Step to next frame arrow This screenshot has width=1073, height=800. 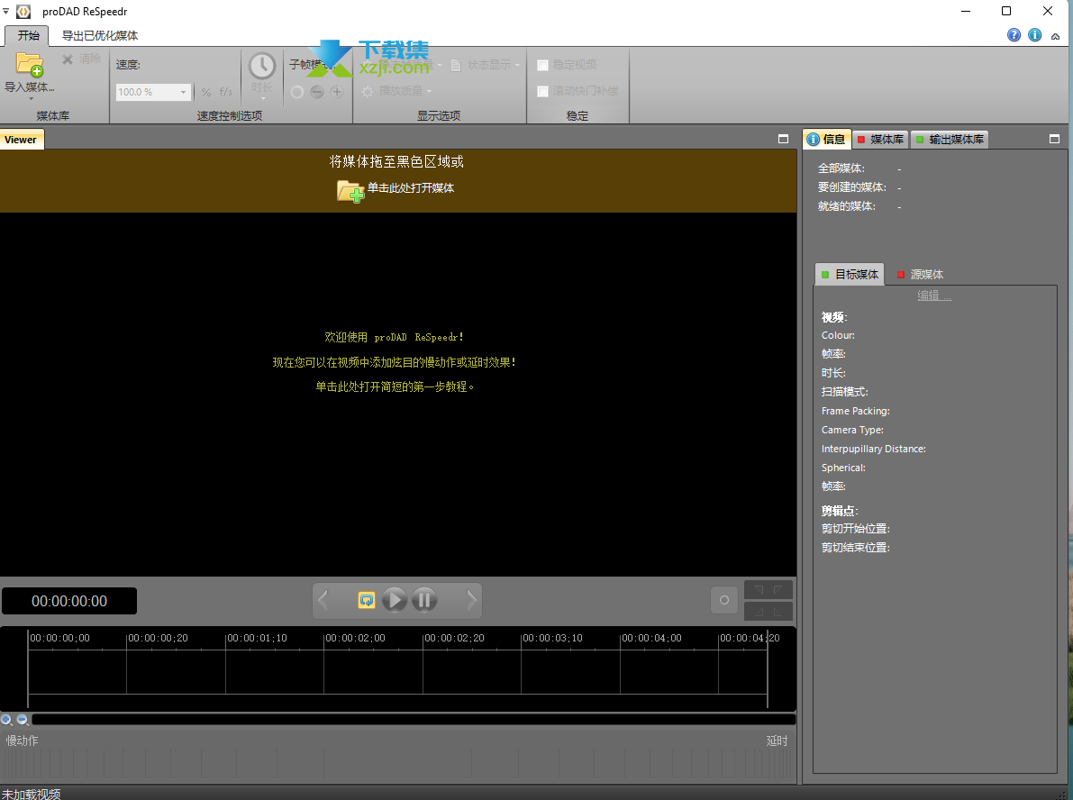pos(471,600)
